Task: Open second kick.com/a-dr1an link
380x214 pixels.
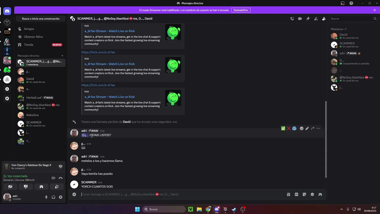Action: point(98,85)
